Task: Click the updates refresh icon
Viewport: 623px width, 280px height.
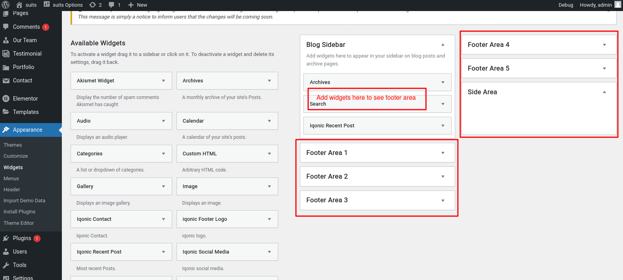Action: pos(93,5)
